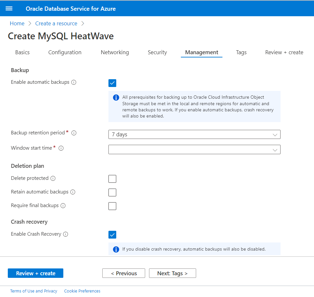This screenshot has height=297, width=314.
Task: Open the Backup retention period dropdown
Action: pyautogui.click(x=194, y=134)
